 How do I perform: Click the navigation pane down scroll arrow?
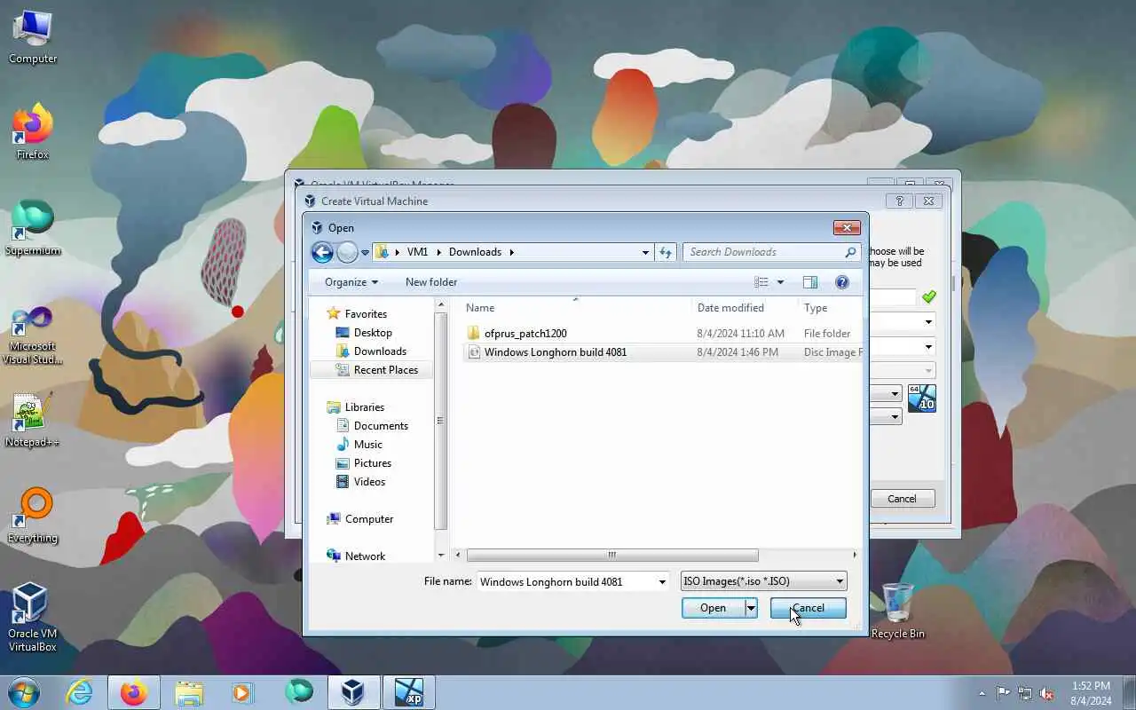click(x=441, y=556)
